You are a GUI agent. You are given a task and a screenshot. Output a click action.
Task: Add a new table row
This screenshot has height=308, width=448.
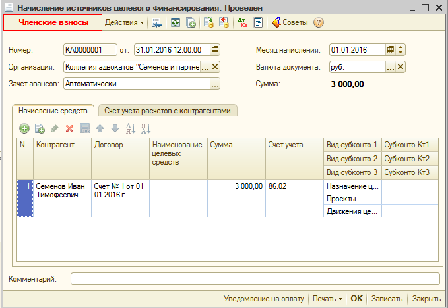pyautogui.click(x=24, y=128)
